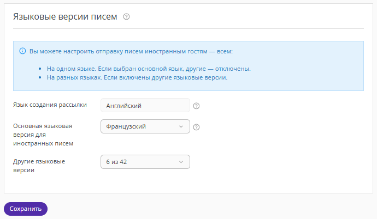Click the Английский language field
This screenshot has height=219, width=377.
[x=145, y=106]
